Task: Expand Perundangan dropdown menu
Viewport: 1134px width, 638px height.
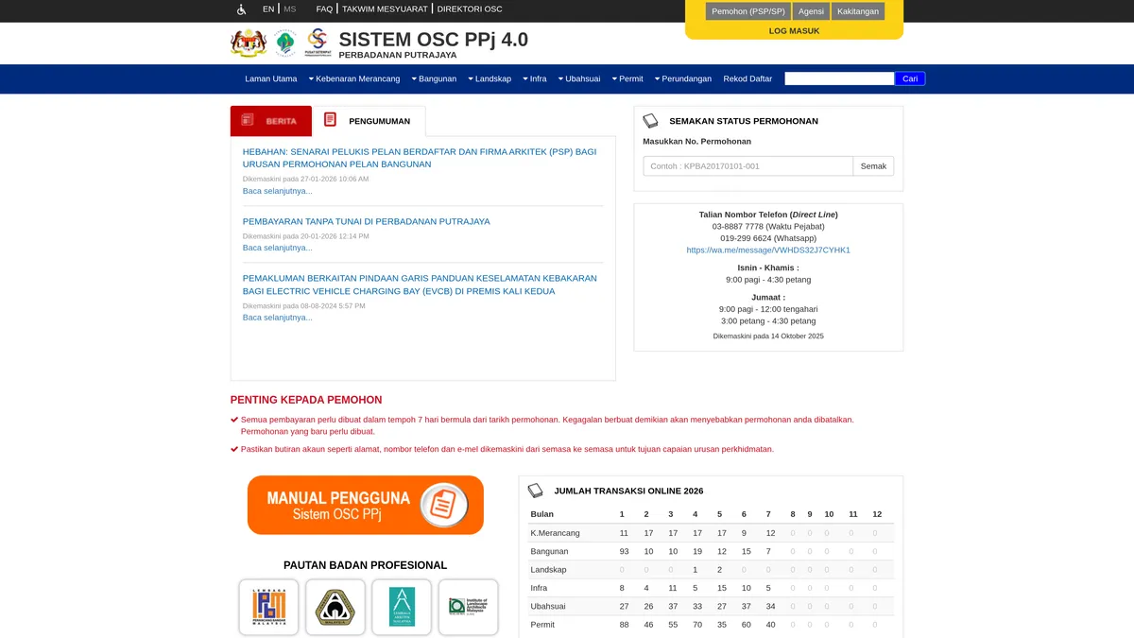Action: [x=683, y=79]
